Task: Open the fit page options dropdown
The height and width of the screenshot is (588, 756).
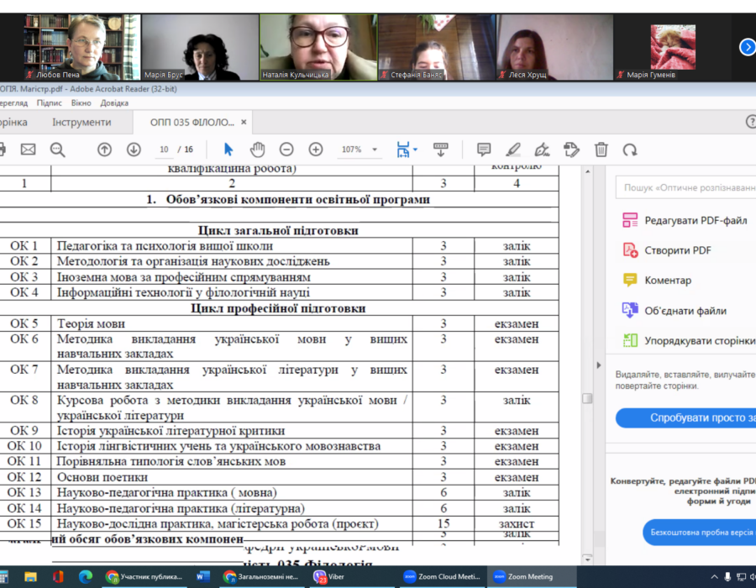Action: click(415, 150)
